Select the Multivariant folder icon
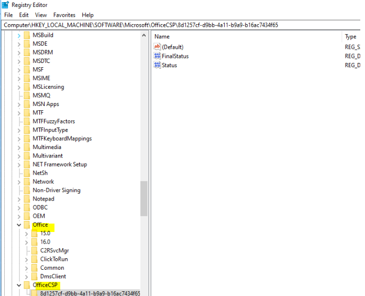Screen dimensions: 365x296 point(27,156)
